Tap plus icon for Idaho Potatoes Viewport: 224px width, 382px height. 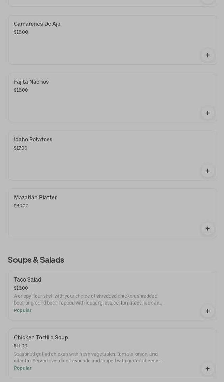tap(207, 171)
